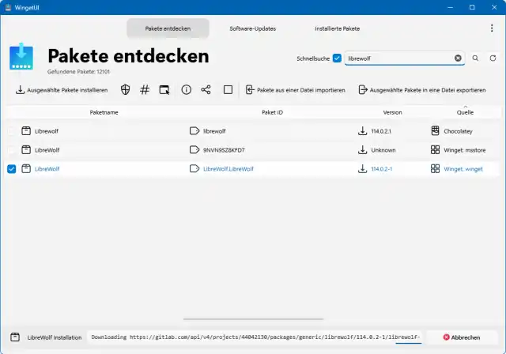
Task: Click the WingetUI title bar app icon
Action: 8,7
